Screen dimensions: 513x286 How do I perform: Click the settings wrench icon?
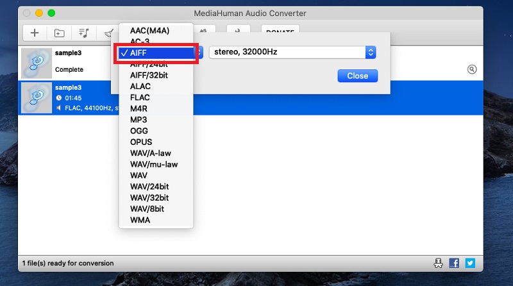point(238,33)
